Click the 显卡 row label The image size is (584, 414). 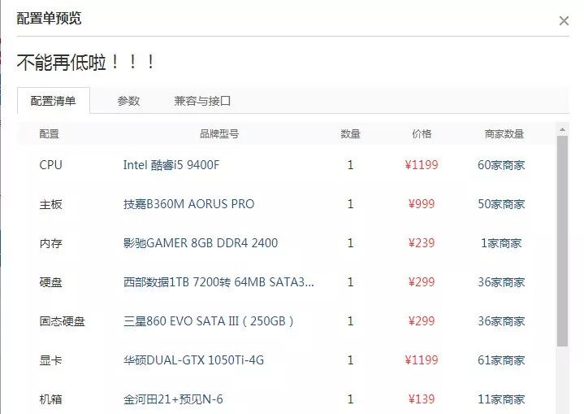50,360
